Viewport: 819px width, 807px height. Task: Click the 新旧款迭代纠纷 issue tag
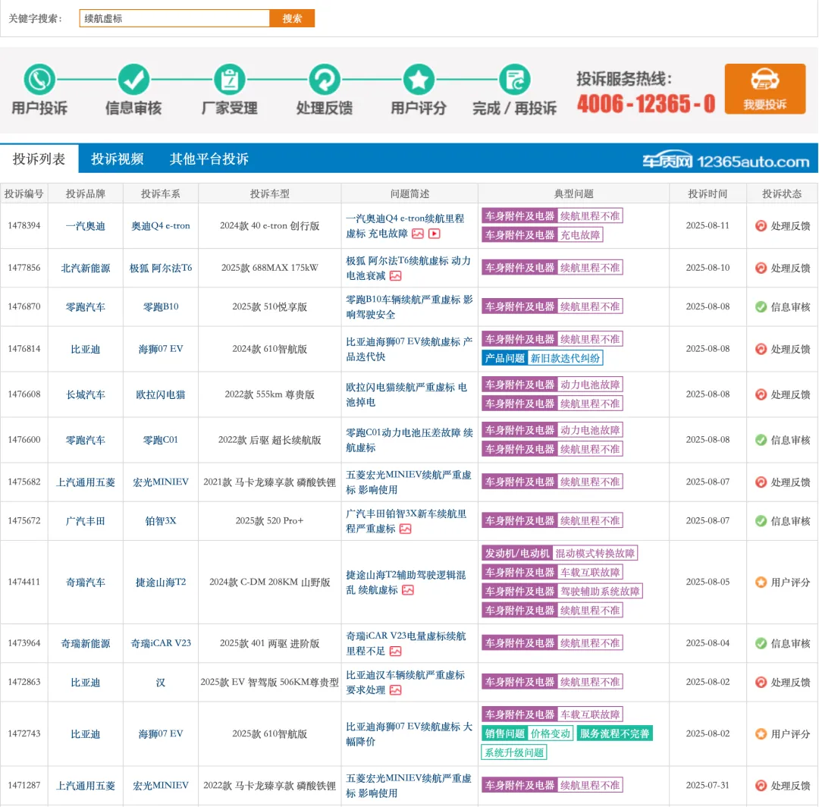pos(565,358)
